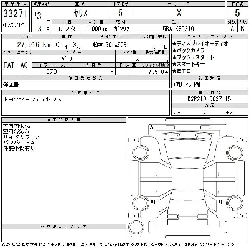
Task: Select ★バックカメラ equipment line
Action: [189, 50]
